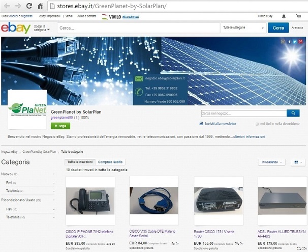The height and width of the screenshot is (252, 308).
Task: Click 'ulteriori informazioni' link
Action: click(249, 136)
